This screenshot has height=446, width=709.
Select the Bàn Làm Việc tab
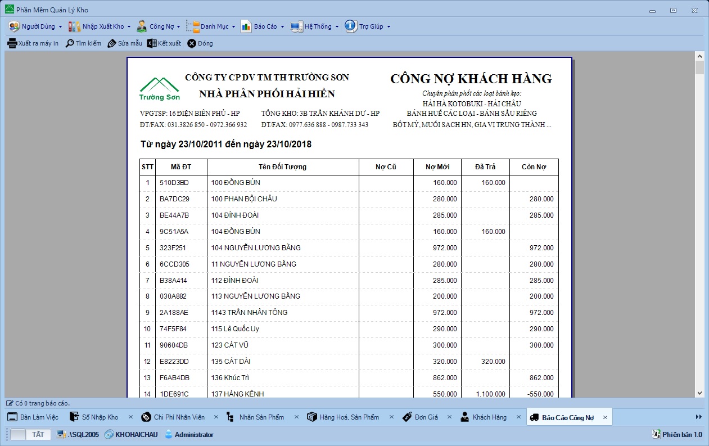[39, 417]
